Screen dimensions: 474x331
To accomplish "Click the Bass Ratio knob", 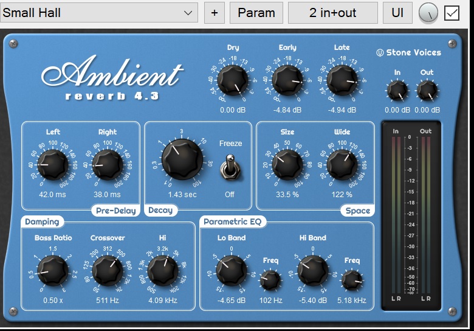I will (53, 271).
